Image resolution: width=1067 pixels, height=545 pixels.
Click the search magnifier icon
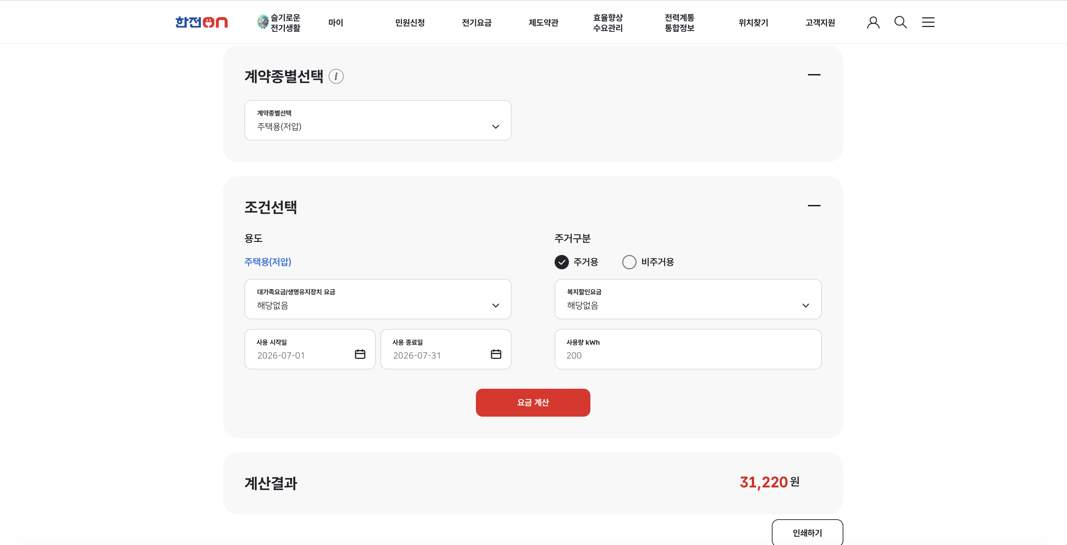[x=901, y=22]
